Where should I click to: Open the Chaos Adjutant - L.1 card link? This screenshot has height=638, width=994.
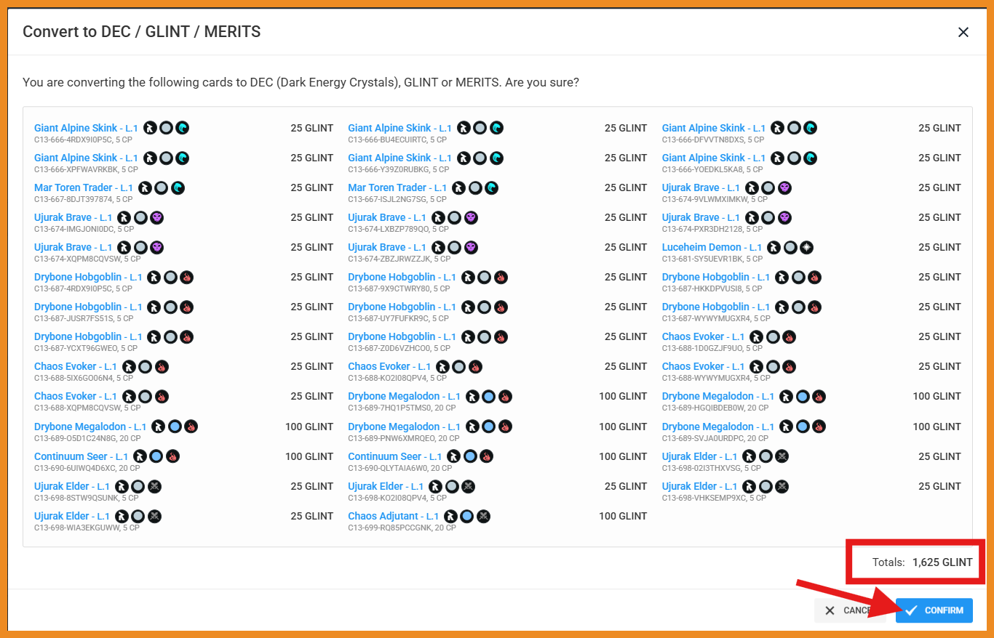(x=394, y=516)
